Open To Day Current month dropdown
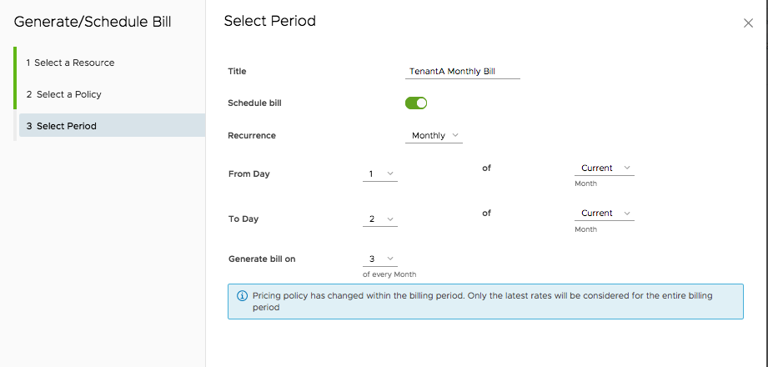 [604, 214]
